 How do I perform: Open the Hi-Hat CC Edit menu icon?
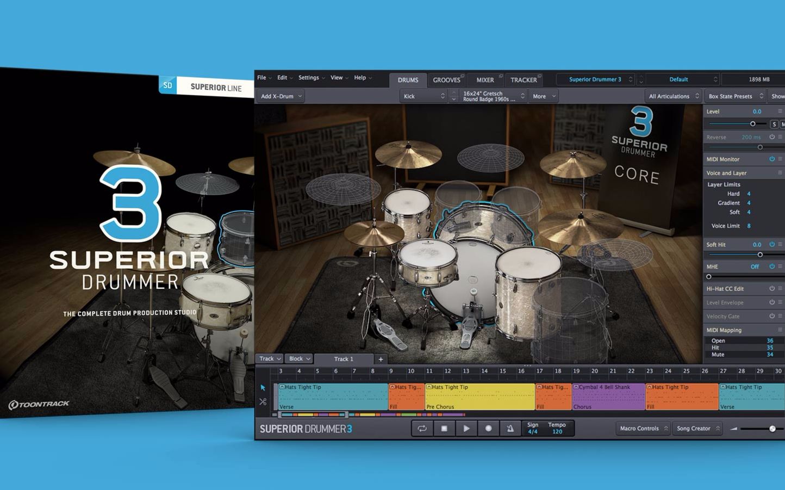pyautogui.click(x=780, y=288)
